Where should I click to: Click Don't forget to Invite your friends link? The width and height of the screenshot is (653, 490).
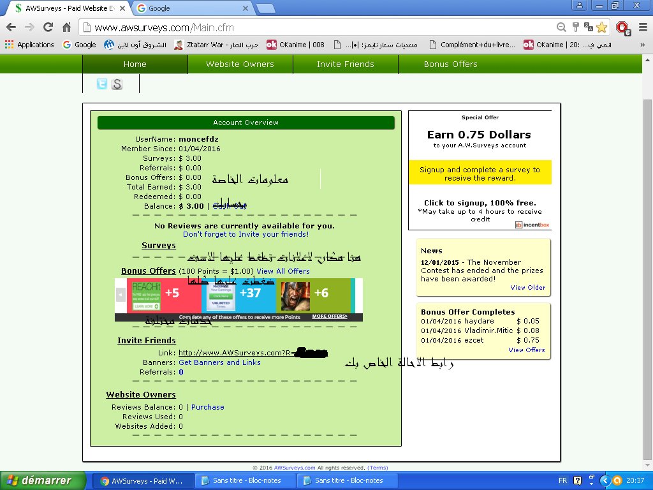246,234
